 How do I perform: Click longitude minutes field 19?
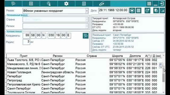[58, 36]
